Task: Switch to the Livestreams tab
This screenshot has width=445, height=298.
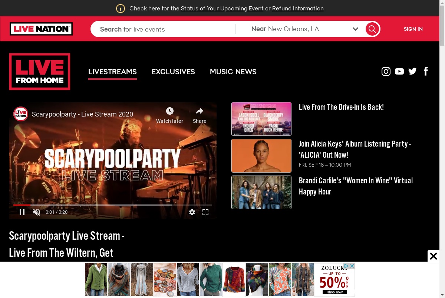Action: tap(112, 72)
